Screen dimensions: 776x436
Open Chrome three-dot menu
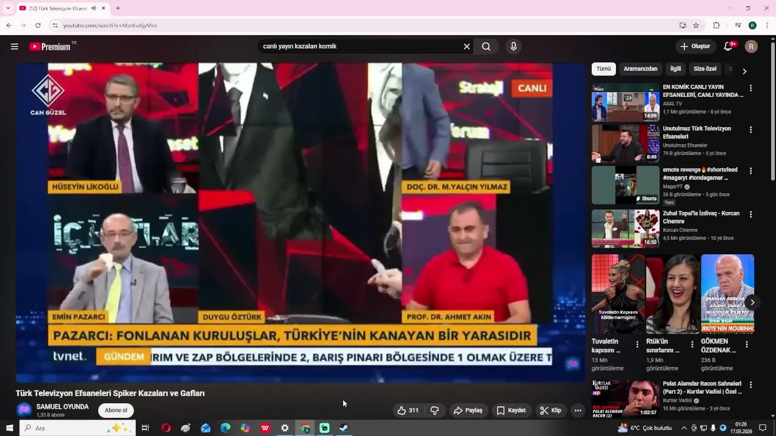pyautogui.click(x=768, y=25)
